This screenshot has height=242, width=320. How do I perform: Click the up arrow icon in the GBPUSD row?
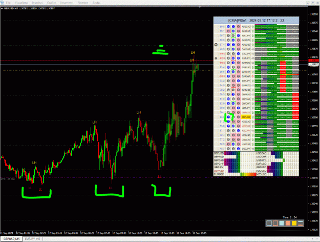[252, 117]
